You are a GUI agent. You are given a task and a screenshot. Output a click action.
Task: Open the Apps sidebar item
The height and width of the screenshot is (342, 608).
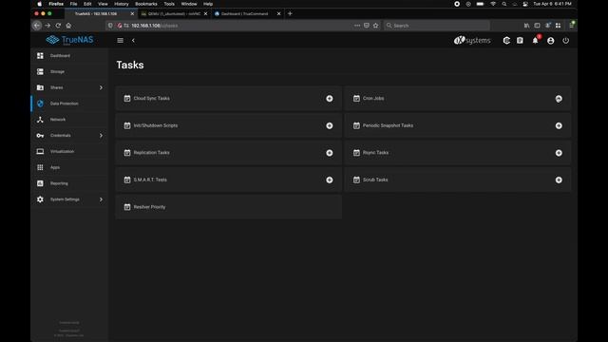69,167
